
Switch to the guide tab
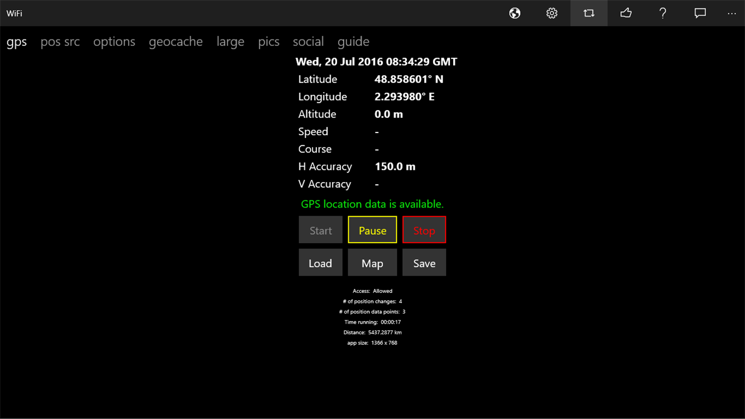click(x=353, y=41)
